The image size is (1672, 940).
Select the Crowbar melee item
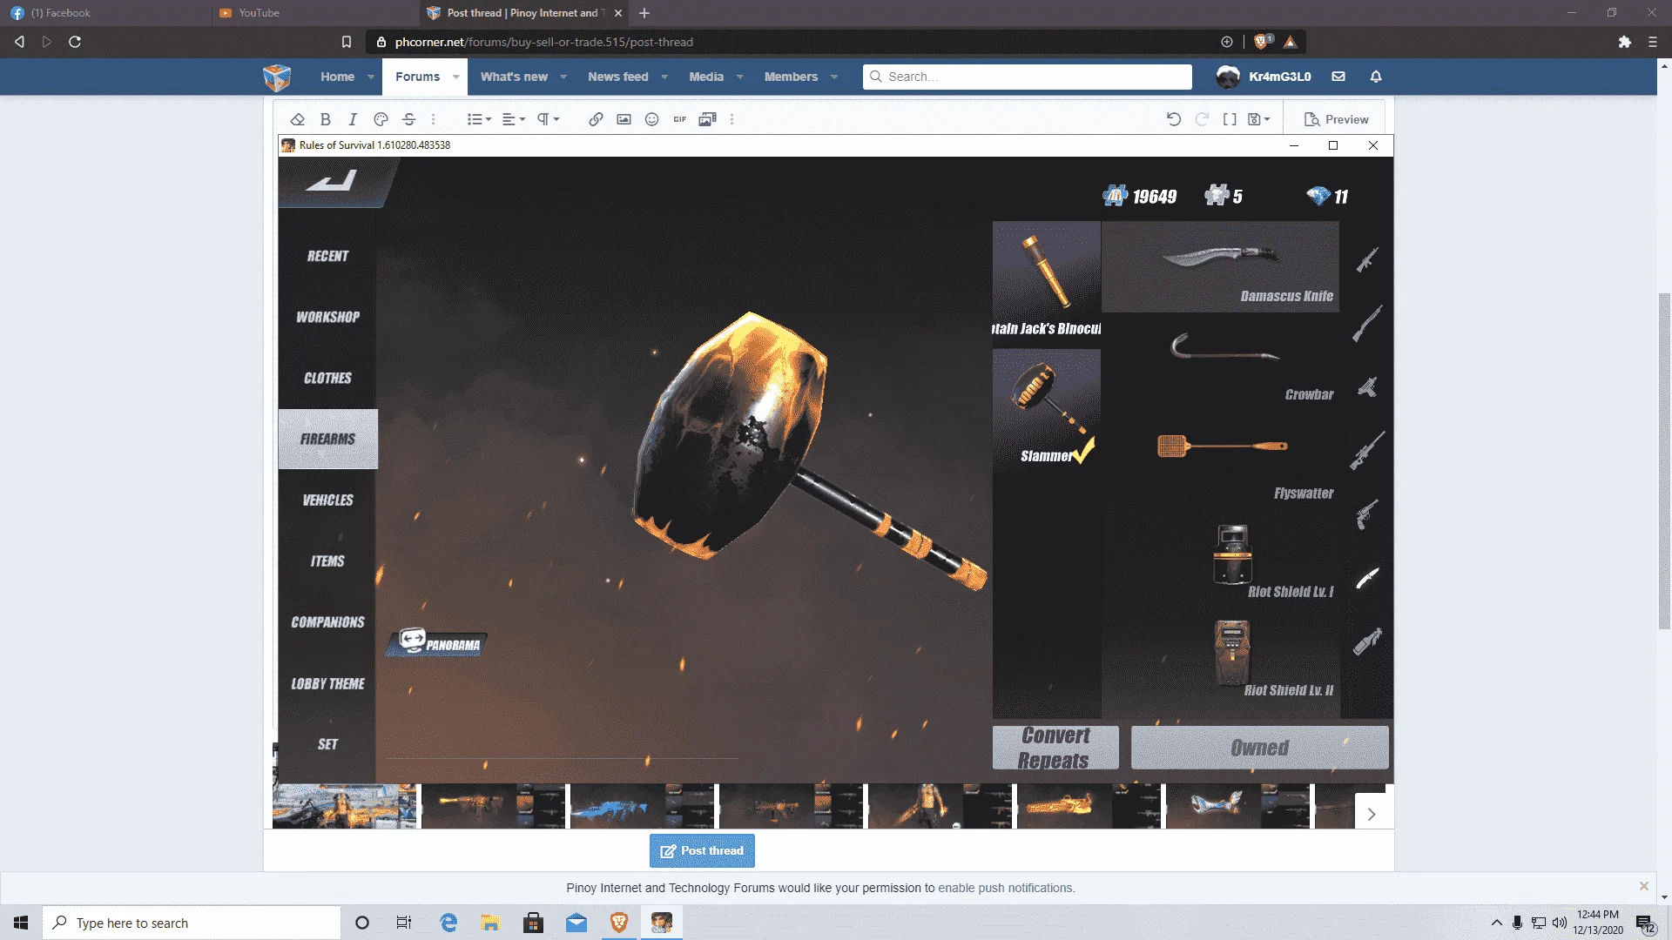1220,364
